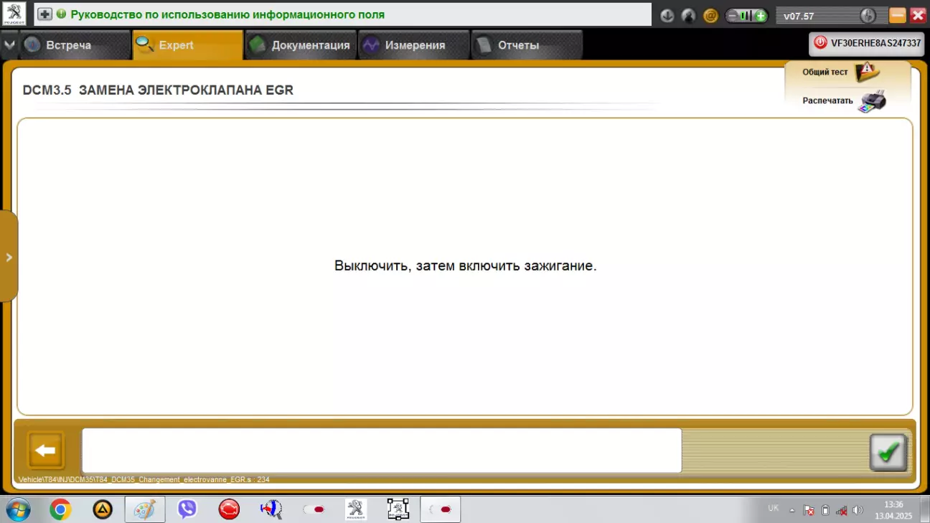Image resolution: width=930 pixels, height=523 pixels.
Task: Click the battery icon in the tray
Action: 825,510
